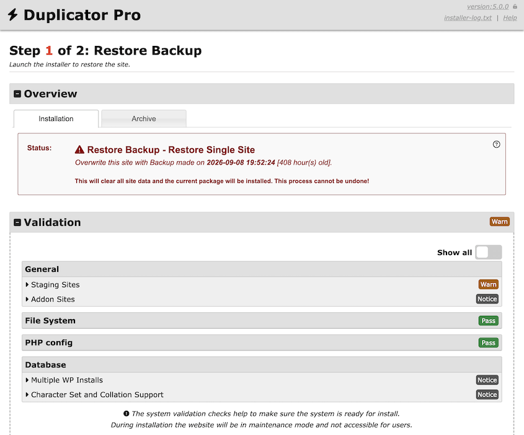
Task: Click the Pass badge on PHP config
Action: click(488, 343)
